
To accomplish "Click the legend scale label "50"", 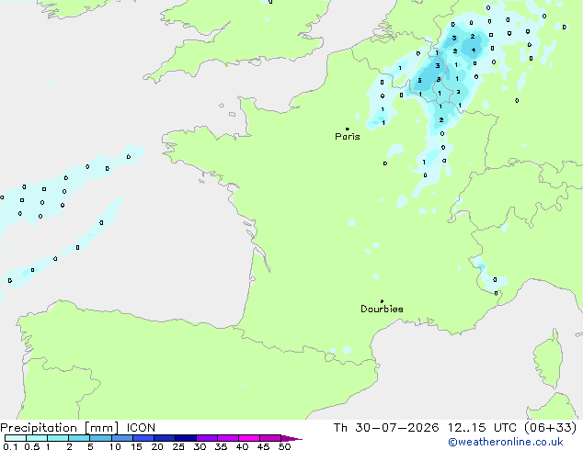I will click(284, 446).
